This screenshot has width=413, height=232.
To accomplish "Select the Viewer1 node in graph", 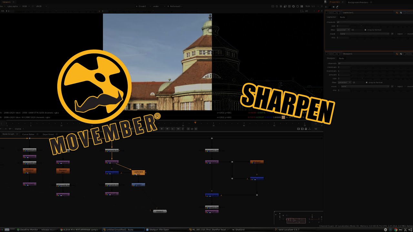I will click(x=160, y=211).
